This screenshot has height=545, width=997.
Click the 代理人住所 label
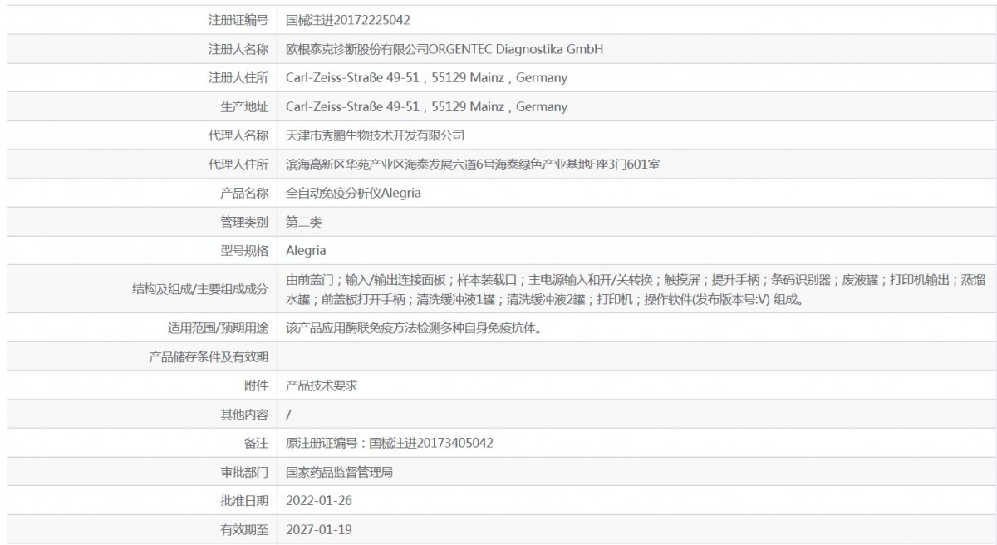tap(238, 164)
